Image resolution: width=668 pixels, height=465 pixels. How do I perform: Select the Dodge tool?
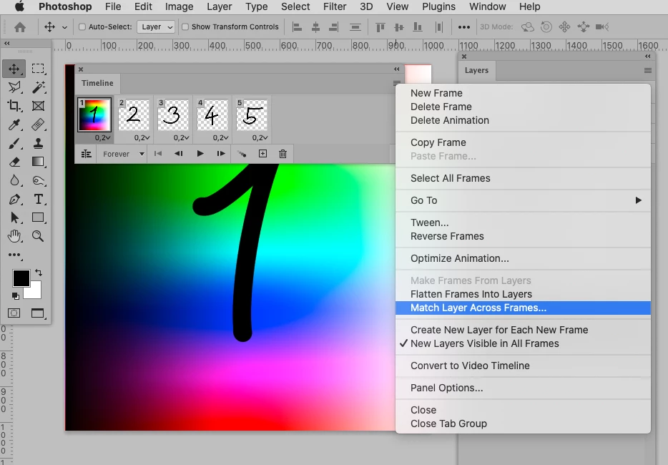point(38,180)
